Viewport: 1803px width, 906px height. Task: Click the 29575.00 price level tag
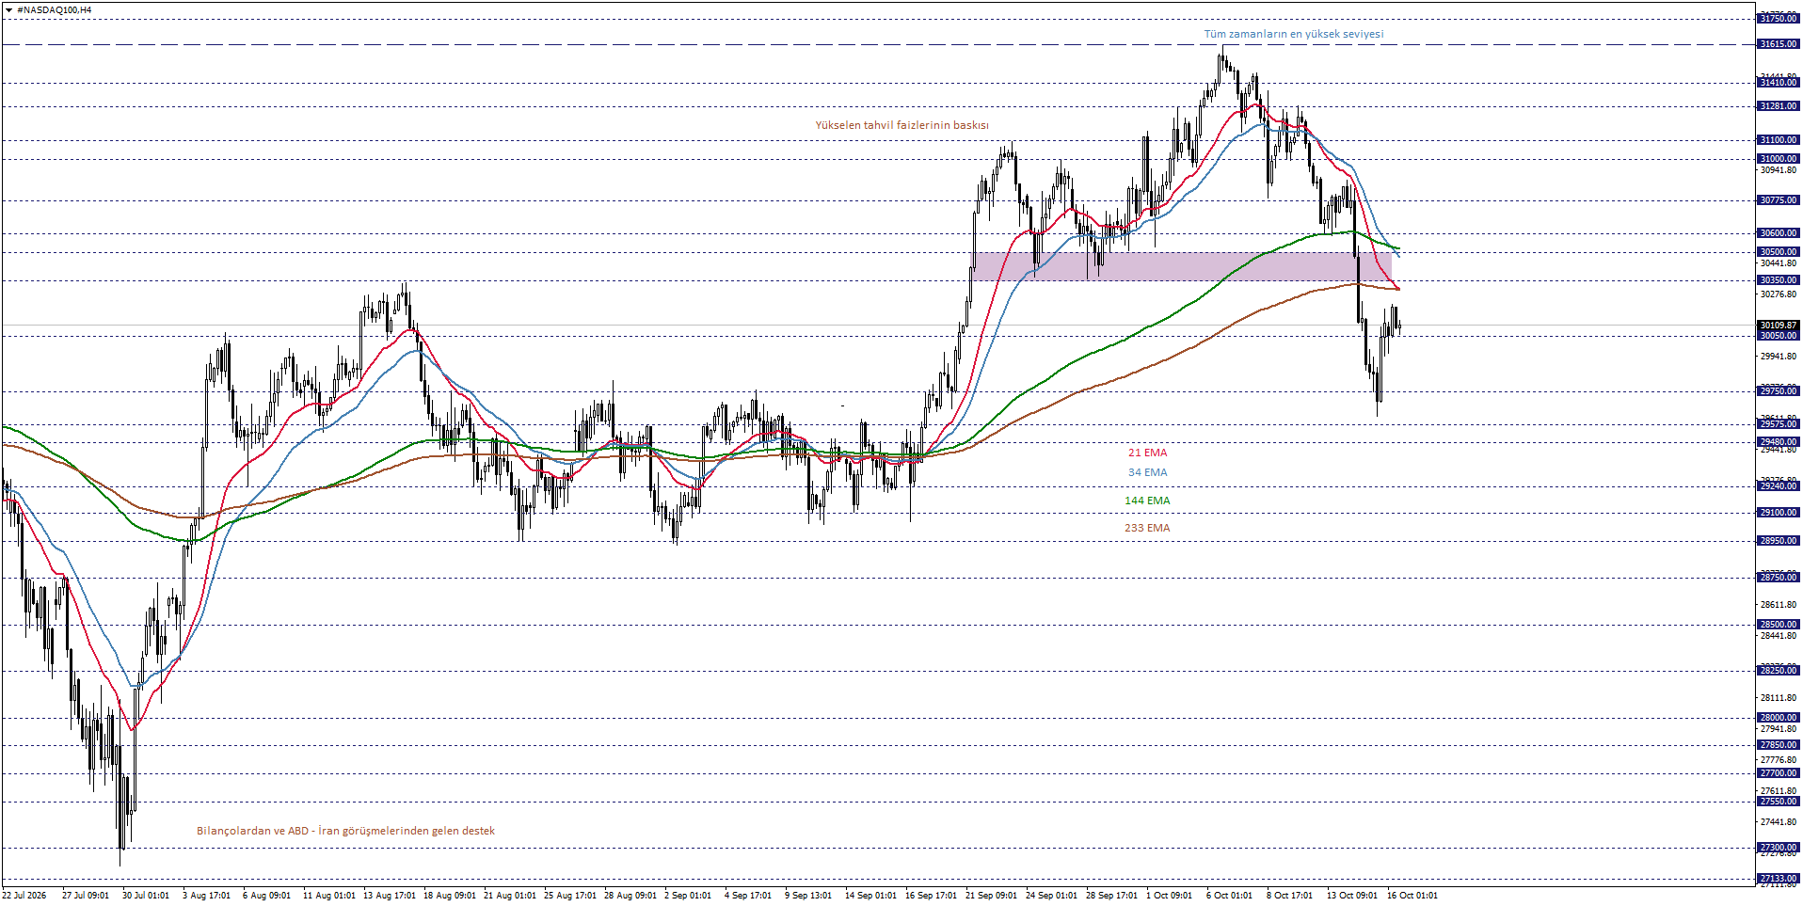click(1778, 424)
